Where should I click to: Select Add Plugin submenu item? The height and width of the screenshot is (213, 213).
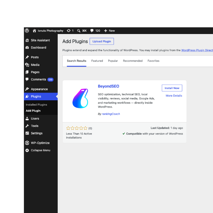point(33,111)
